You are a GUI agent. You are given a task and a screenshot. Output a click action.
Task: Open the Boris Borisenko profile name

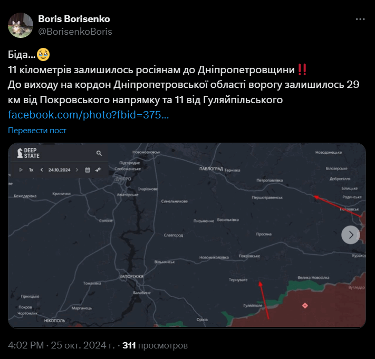point(74,19)
